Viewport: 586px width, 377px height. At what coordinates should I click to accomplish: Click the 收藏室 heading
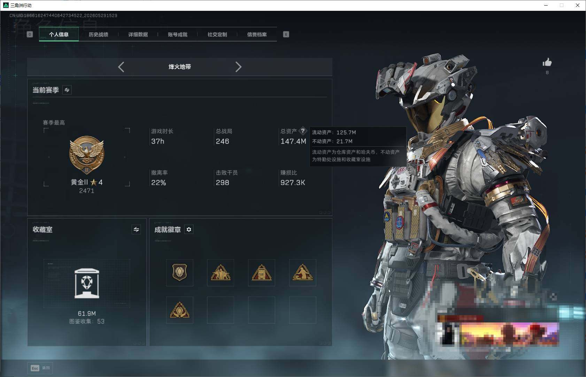click(43, 229)
